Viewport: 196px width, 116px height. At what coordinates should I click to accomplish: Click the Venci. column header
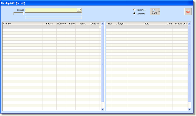[x=83, y=24]
